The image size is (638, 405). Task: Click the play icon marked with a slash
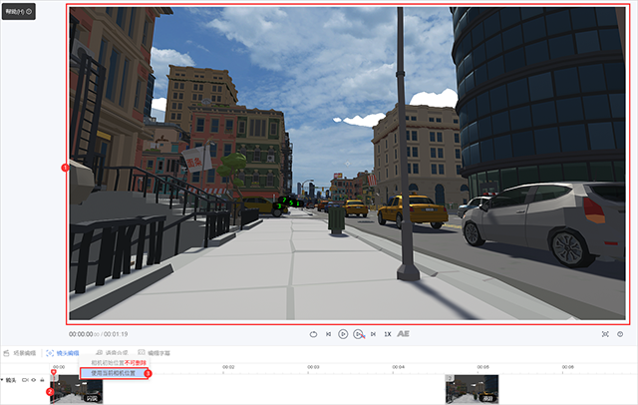pos(359,334)
